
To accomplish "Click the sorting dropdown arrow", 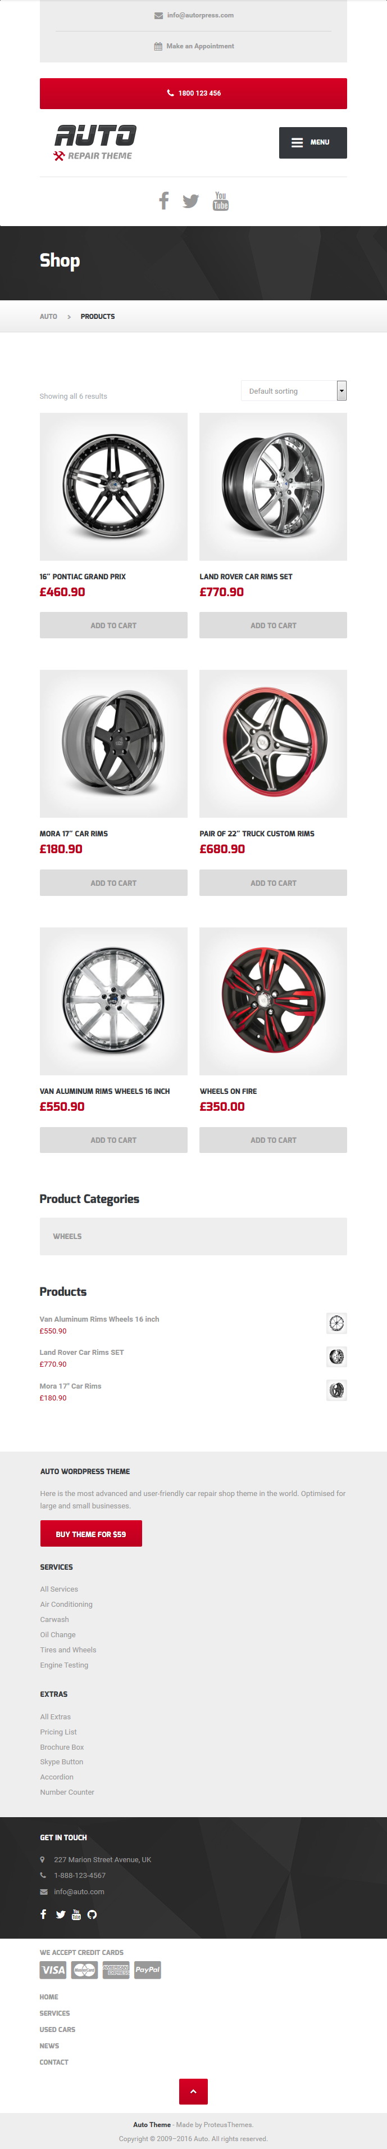I will [x=342, y=390].
